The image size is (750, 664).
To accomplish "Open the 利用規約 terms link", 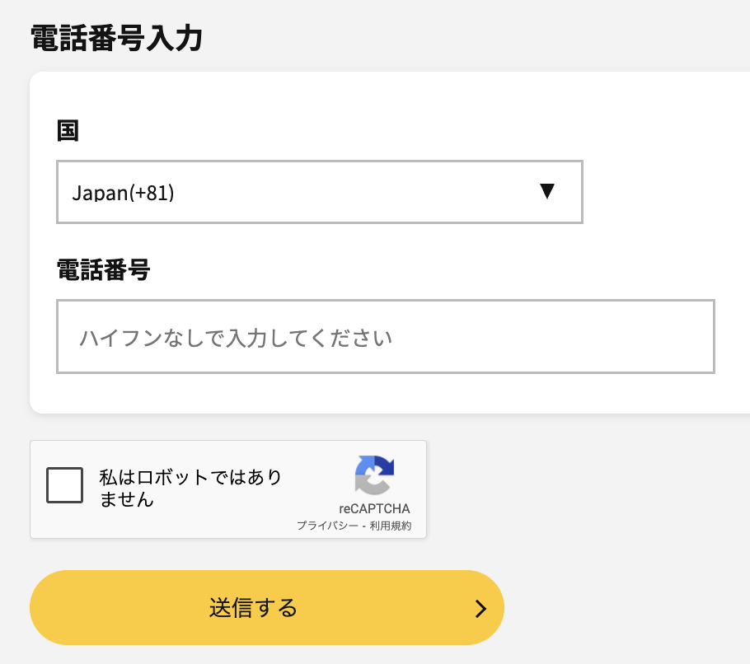I will pos(391,526).
